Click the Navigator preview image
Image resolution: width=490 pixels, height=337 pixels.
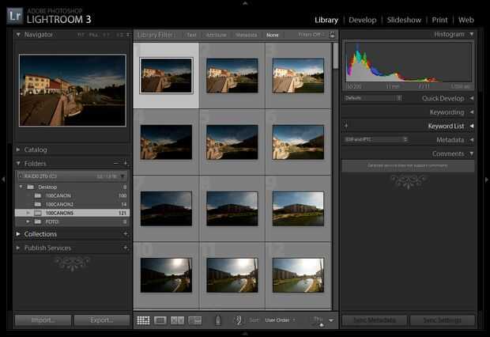(73, 90)
